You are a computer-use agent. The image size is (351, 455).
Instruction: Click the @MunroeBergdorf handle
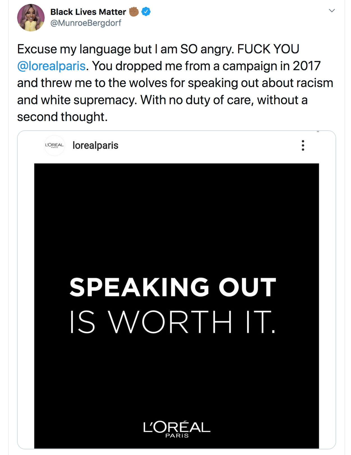[86, 23]
